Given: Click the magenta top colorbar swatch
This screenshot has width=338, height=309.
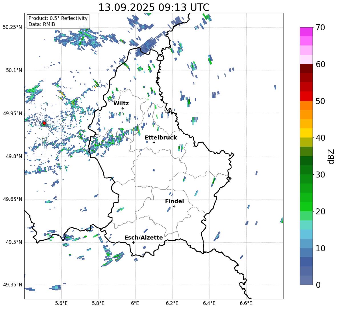Looking at the screenshot, I should 306,32.
